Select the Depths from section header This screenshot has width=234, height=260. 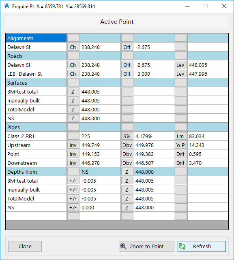point(36,172)
